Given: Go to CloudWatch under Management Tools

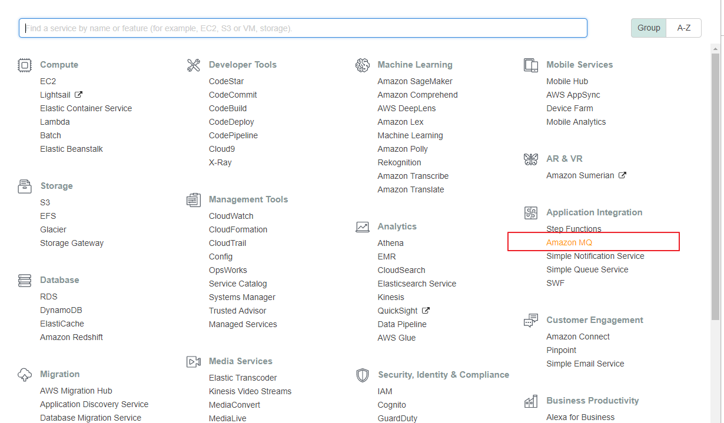Looking at the screenshot, I should point(231,216).
